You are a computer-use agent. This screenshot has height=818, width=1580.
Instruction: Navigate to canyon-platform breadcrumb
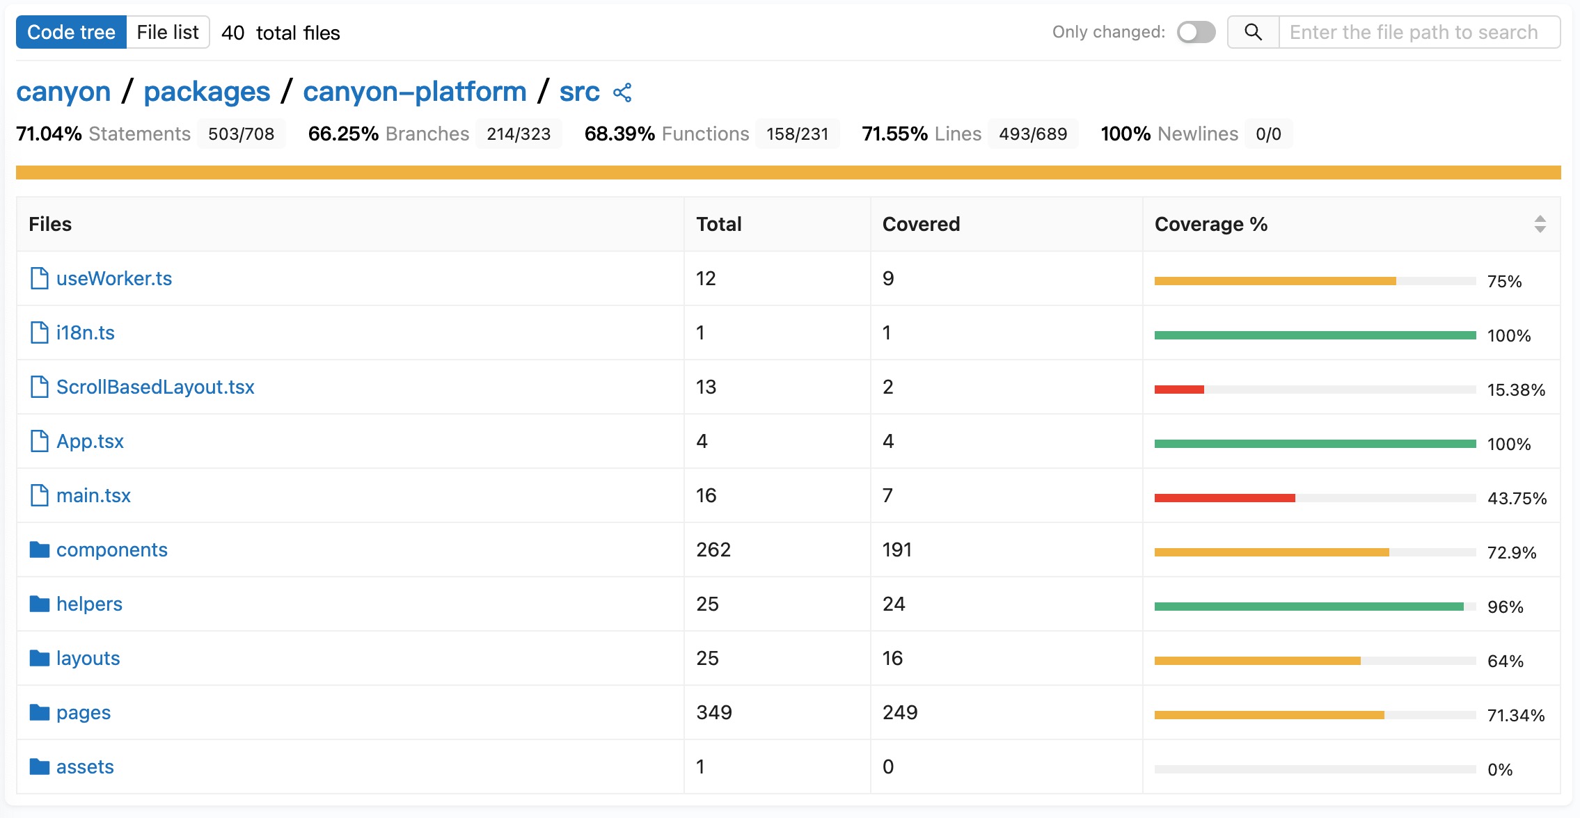pyautogui.click(x=414, y=92)
